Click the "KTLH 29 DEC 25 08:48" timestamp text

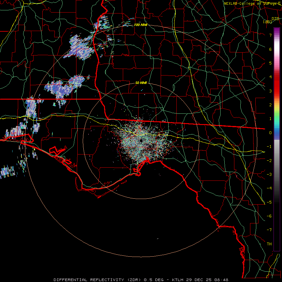[x=200, y=280]
